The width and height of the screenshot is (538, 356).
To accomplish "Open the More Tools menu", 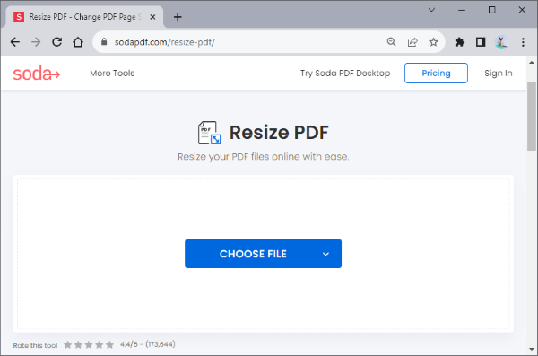I will click(x=112, y=74).
